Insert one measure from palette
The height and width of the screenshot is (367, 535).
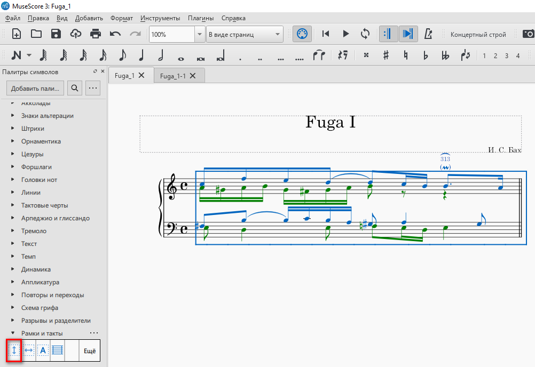(57, 350)
